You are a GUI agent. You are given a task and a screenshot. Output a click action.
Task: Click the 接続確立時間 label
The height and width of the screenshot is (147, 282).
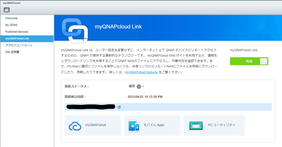(75, 97)
